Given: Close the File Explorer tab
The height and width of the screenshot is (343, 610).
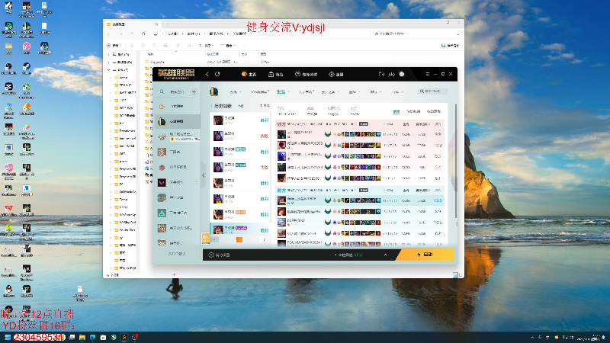Looking at the screenshot, I should pos(157,24).
